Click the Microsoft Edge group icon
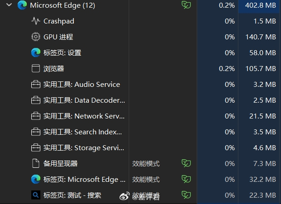 point(22,5)
